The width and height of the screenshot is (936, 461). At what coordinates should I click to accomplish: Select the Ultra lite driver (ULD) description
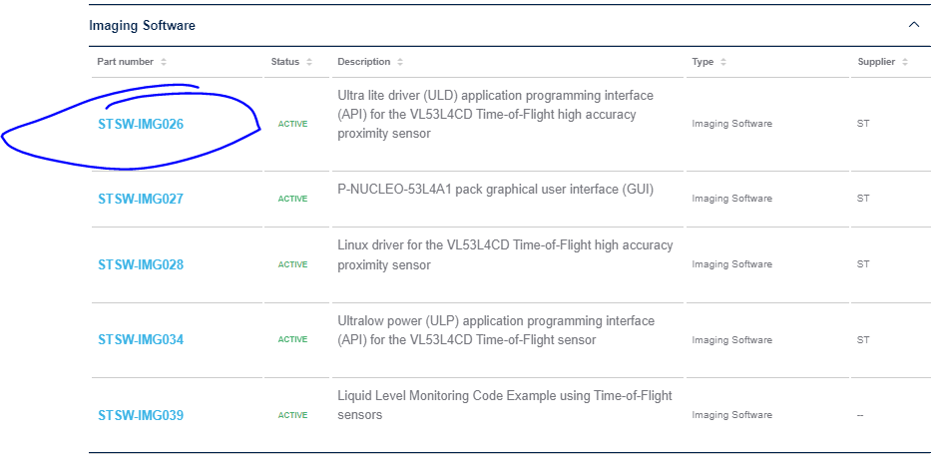[496, 115]
